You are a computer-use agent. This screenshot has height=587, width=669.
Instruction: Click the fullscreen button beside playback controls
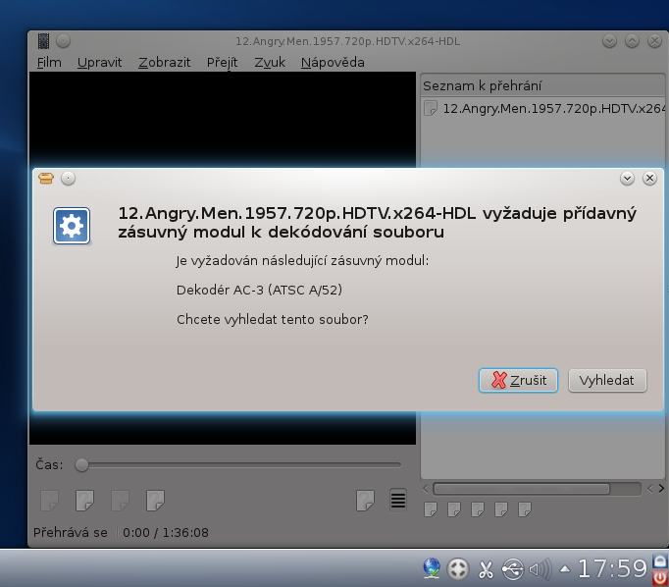(x=155, y=500)
